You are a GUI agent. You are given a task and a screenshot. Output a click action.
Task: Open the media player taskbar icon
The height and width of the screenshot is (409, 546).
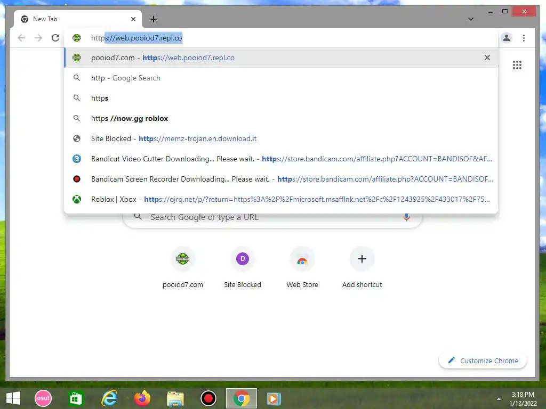(274, 398)
